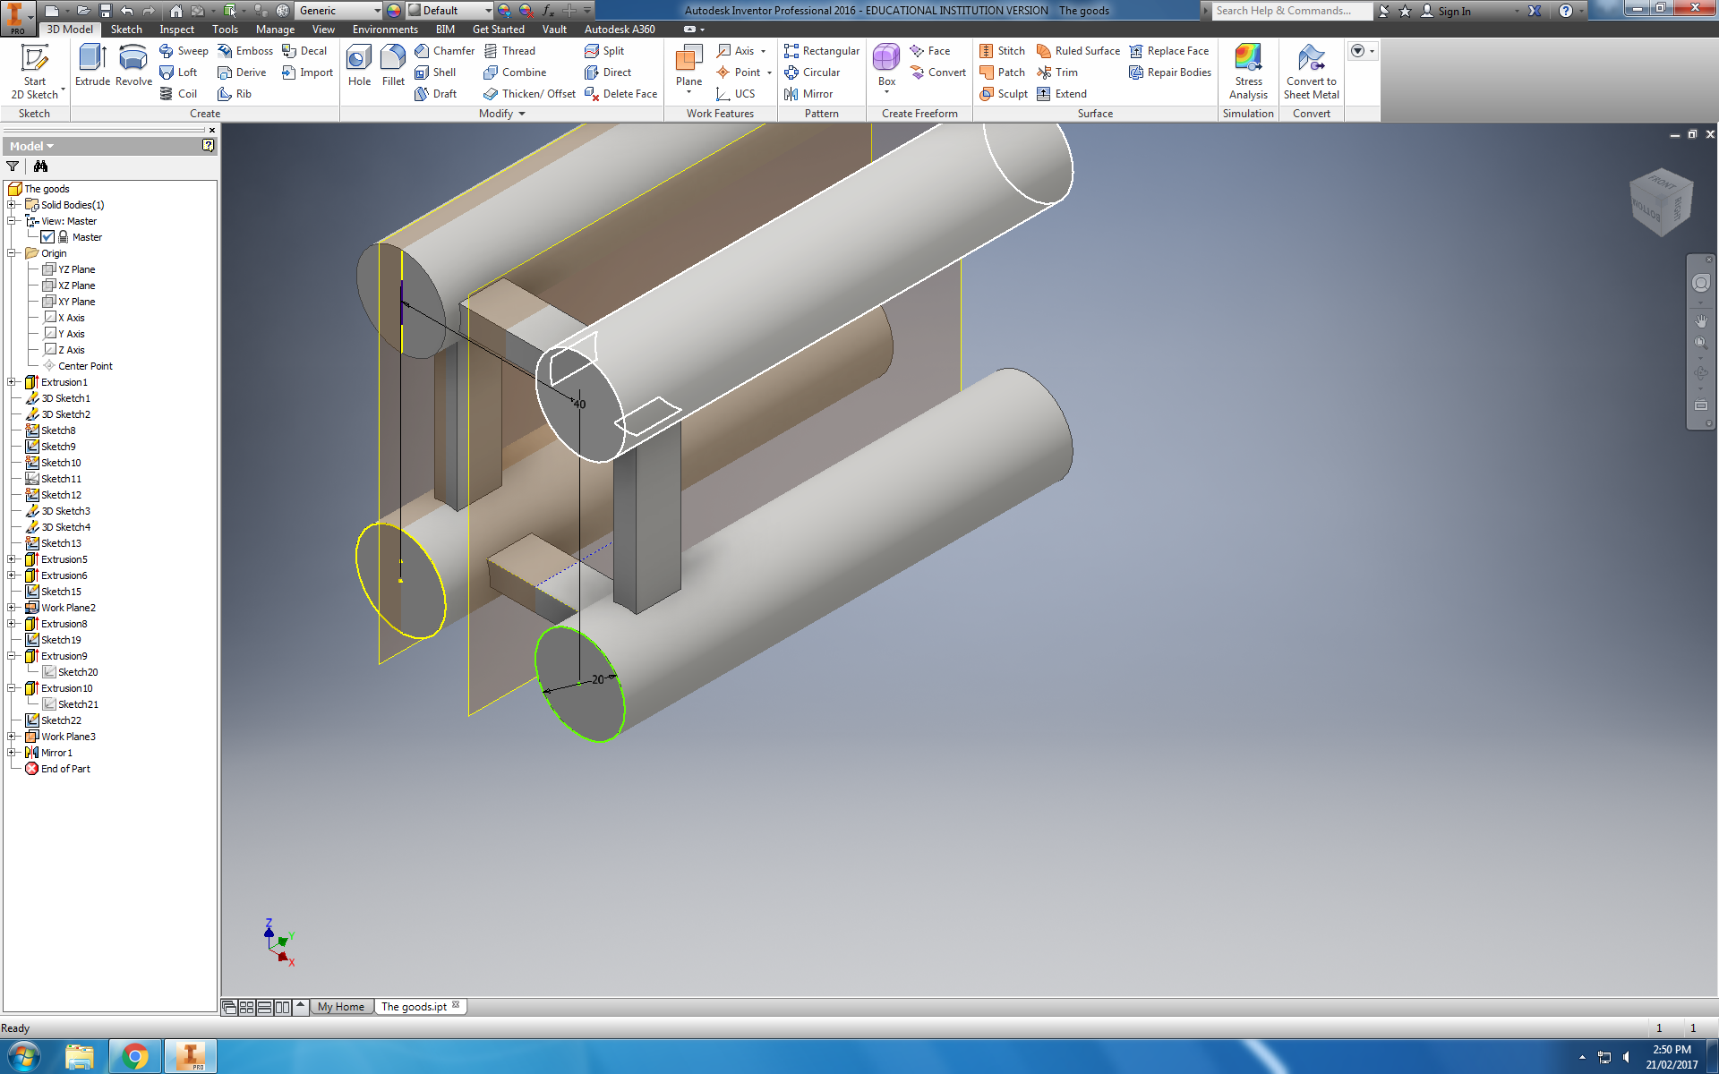Click Repair Bodies button

coord(1170,72)
